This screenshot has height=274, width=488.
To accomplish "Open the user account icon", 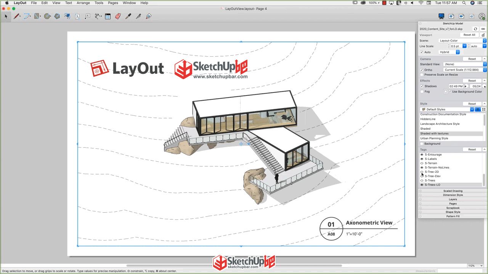I will click(x=482, y=16).
